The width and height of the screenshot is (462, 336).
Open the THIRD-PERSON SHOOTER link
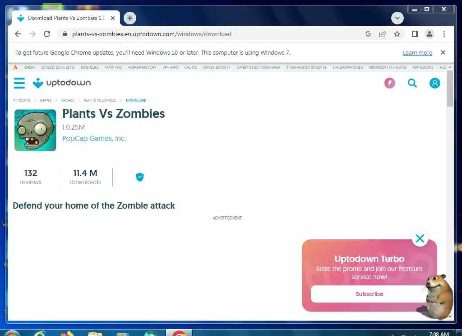tap(306, 67)
